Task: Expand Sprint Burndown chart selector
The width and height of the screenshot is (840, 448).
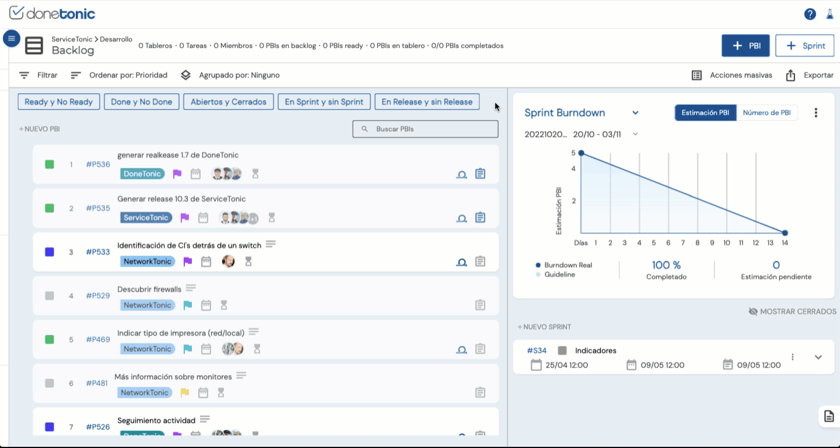Action: (636, 113)
